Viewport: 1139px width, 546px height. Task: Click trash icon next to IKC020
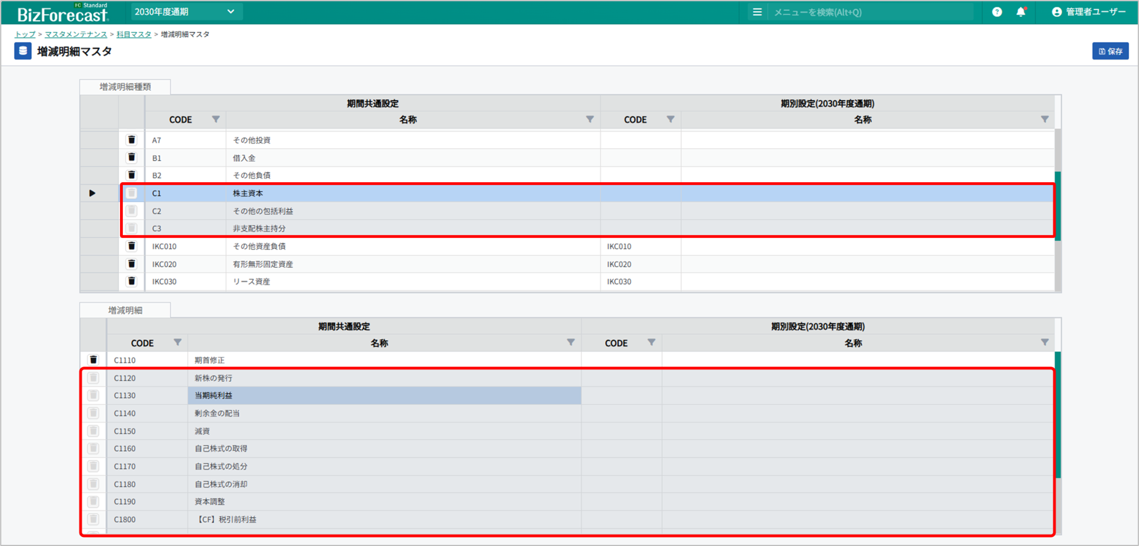click(x=131, y=264)
